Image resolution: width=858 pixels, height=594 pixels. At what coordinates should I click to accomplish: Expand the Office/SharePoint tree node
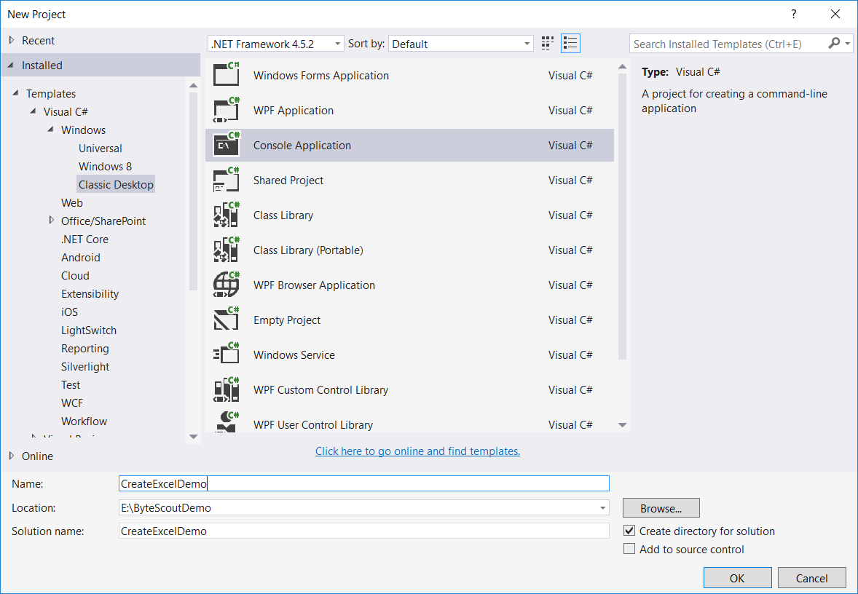click(51, 221)
